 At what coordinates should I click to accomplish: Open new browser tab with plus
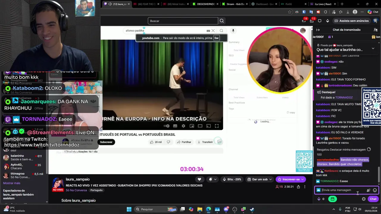click(342, 4)
